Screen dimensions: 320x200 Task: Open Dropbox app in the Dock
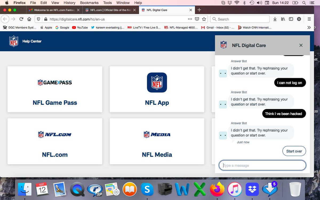coord(252,189)
